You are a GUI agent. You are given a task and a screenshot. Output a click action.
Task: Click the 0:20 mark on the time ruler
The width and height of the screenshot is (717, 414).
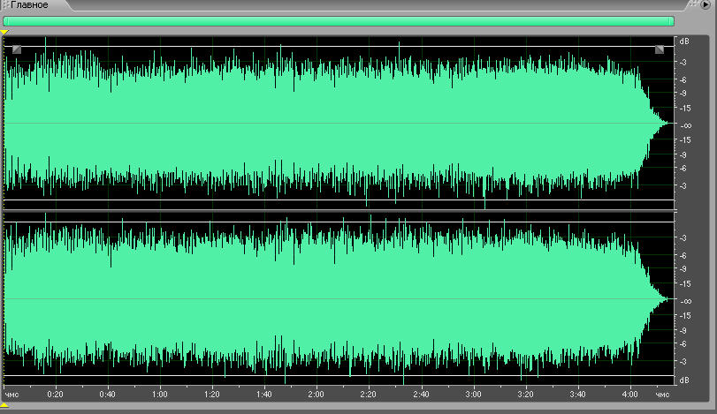coord(55,393)
